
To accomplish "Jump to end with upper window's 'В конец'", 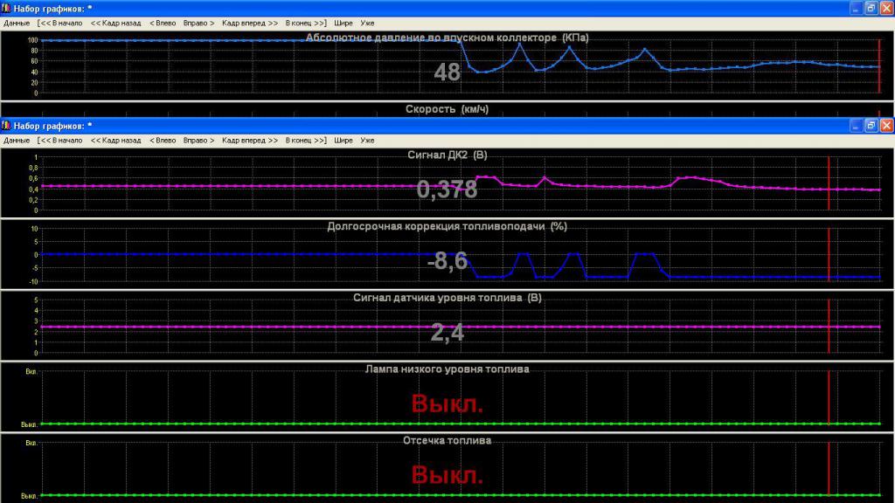I will 306,23.
